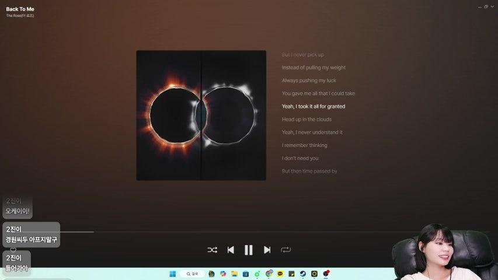Toggle the repeat mode
This screenshot has height=280, width=498.
pyautogui.click(x=285, y=250)
